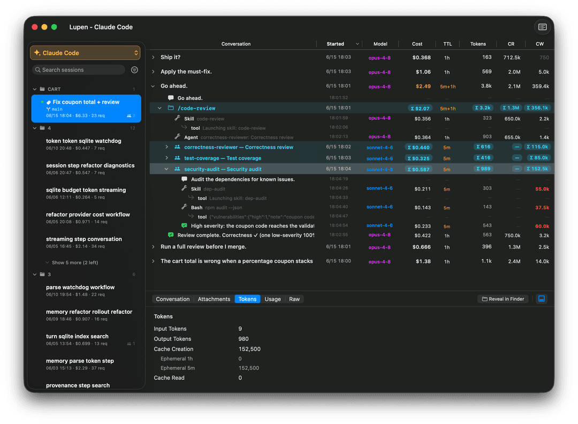Collapse the security-audit subagent row
578x424 pixels.
166,169
